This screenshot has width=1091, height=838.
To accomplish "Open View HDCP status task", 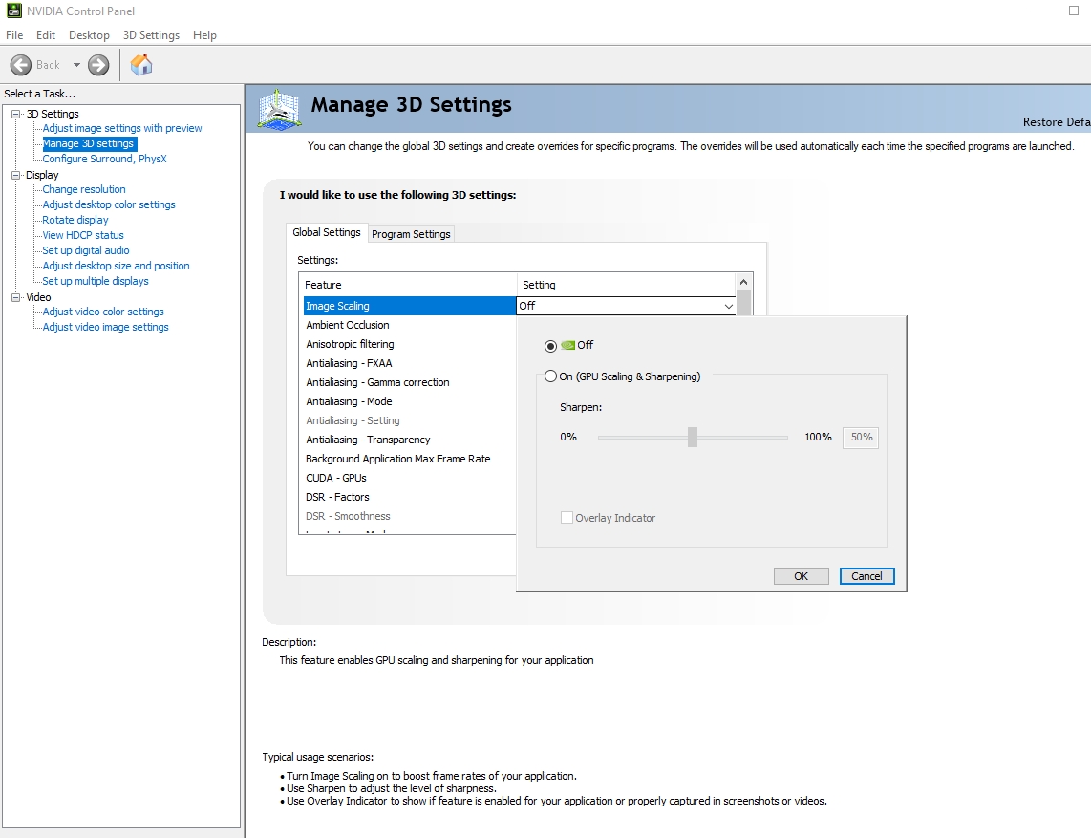I will [x=83, y=235].
